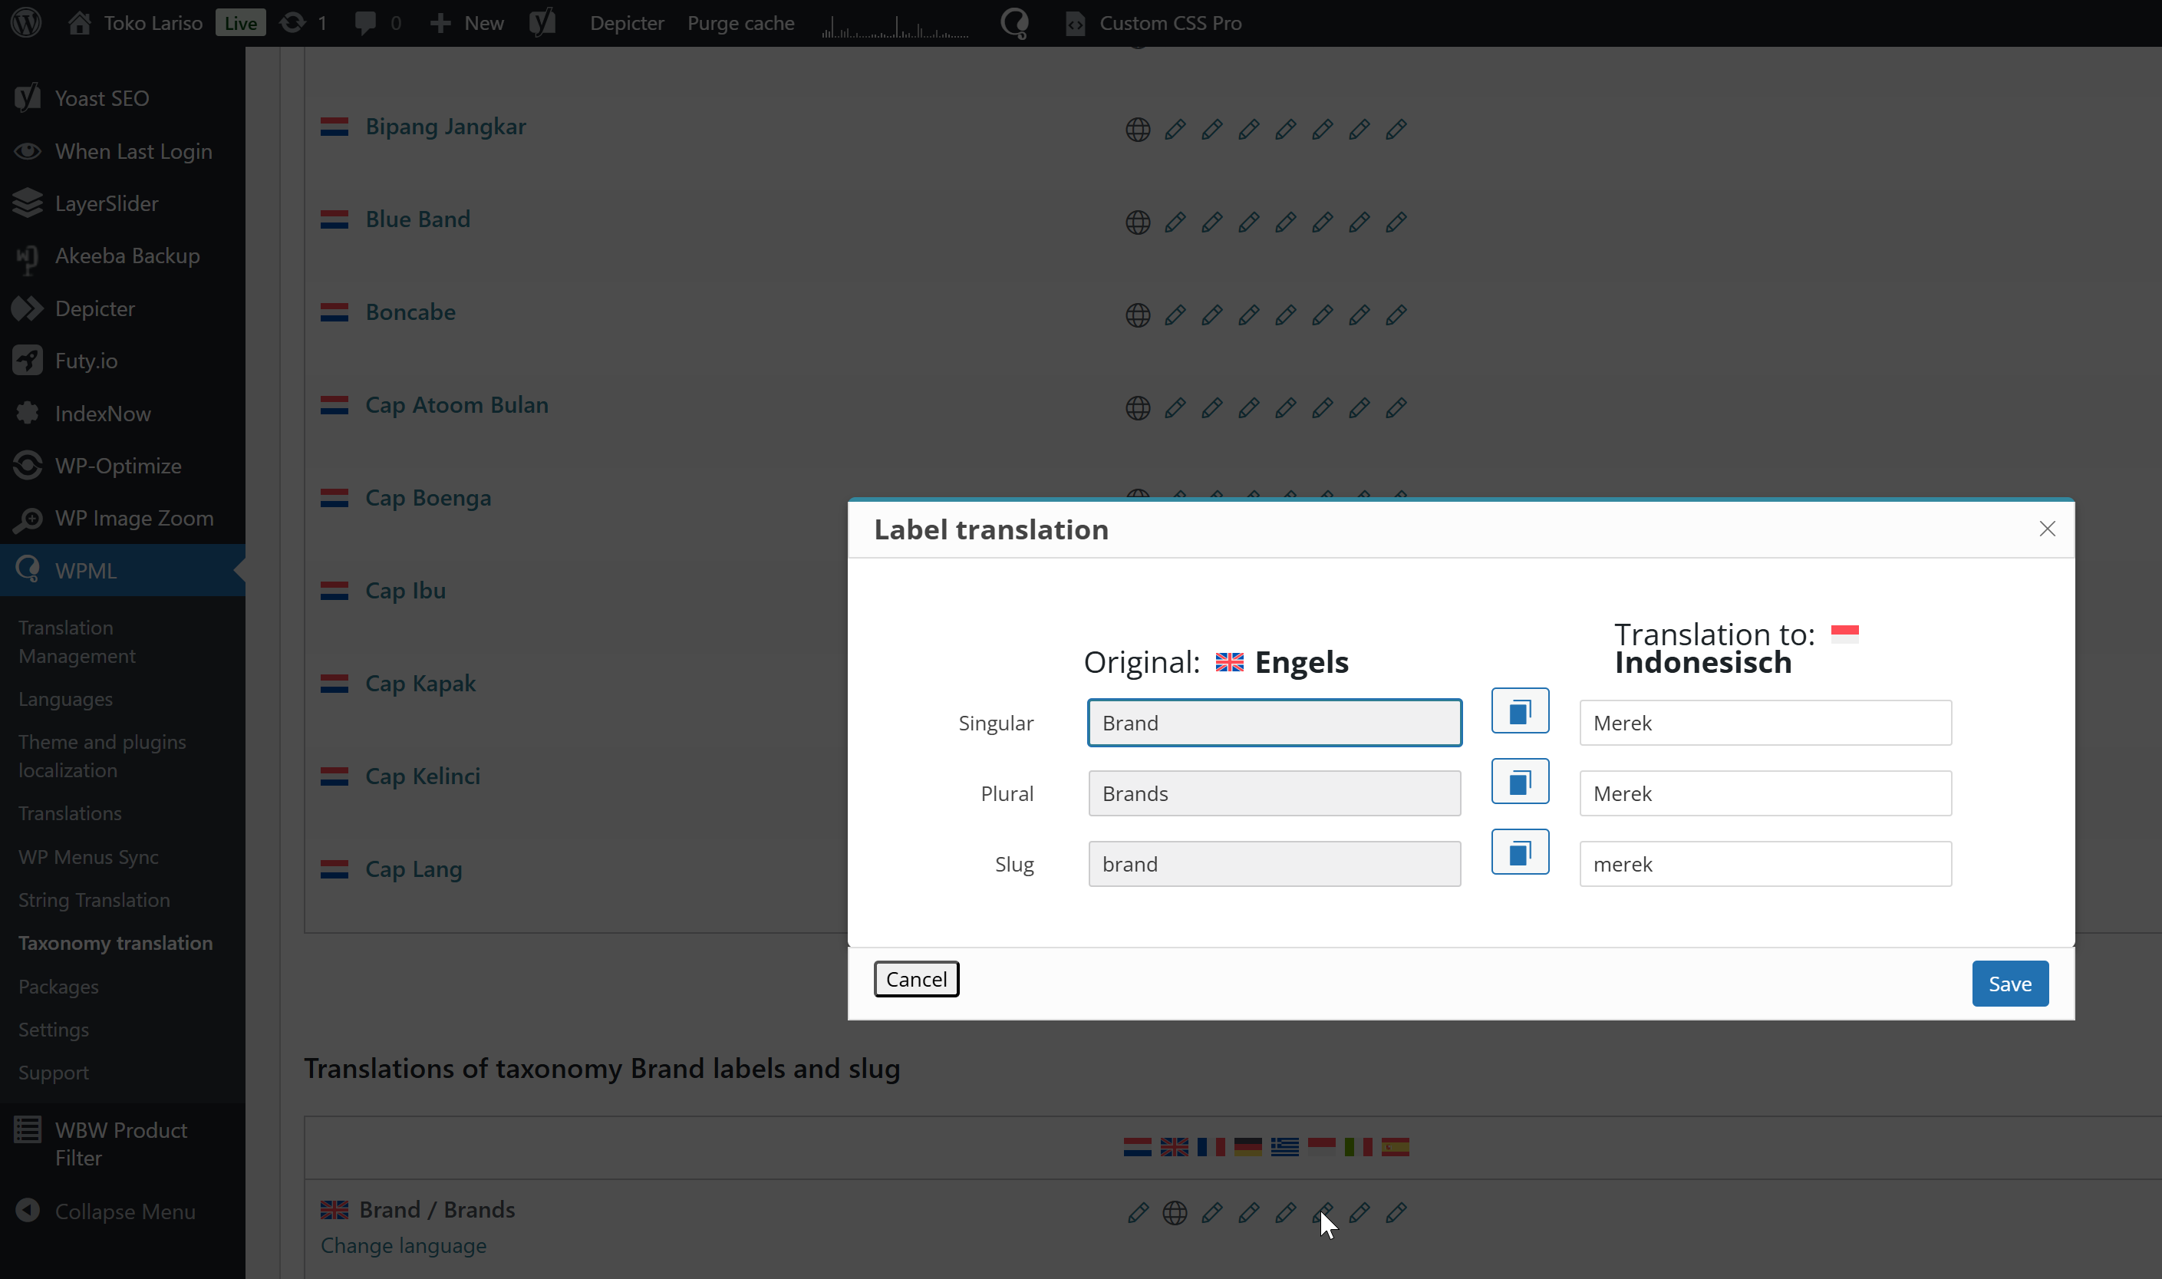
Task: Go to Translation Management submenu
Action: click(x=77, y=642)
